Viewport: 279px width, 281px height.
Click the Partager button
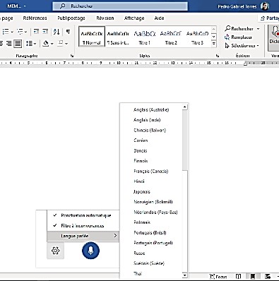coord(269,18)
